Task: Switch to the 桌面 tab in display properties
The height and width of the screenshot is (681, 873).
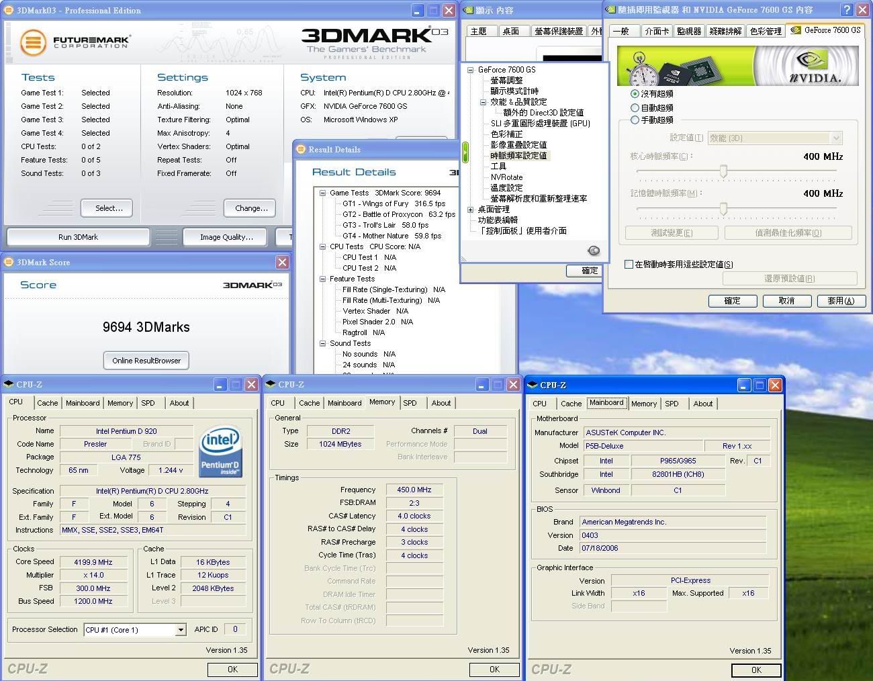Action: (x=511, y=31)
